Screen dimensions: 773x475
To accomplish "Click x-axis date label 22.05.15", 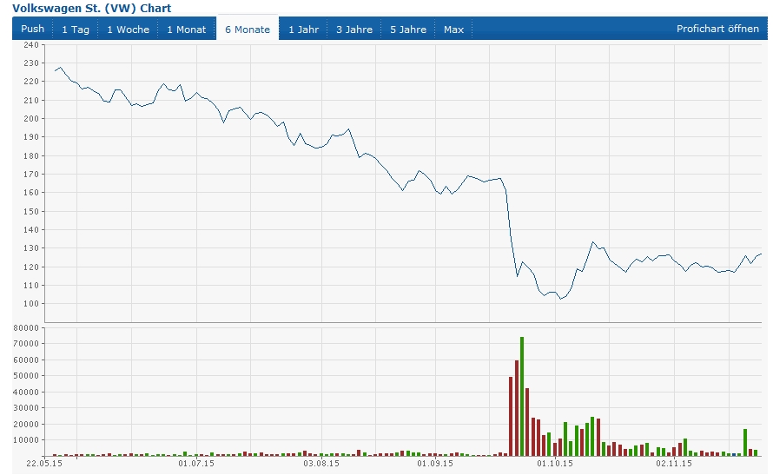I will click(x=44, y=463).
